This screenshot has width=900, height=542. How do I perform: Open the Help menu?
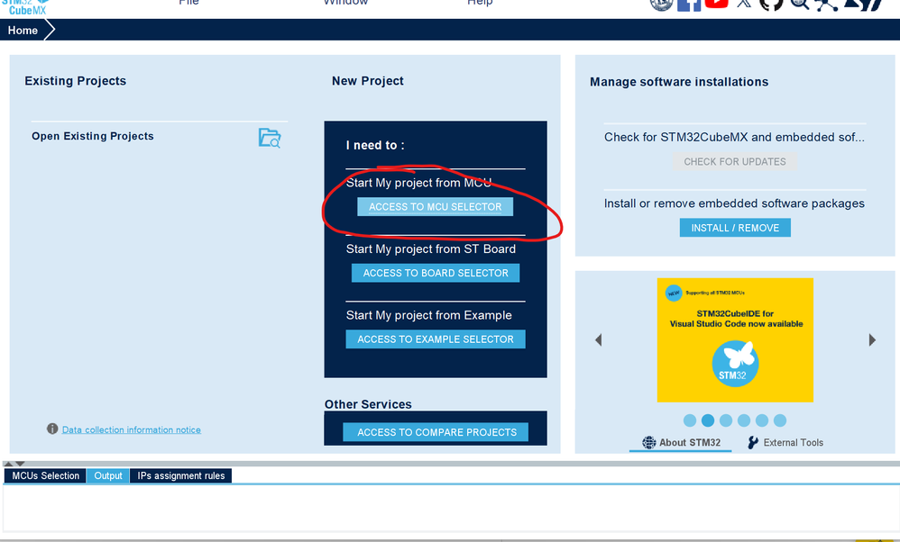[480, 3]
